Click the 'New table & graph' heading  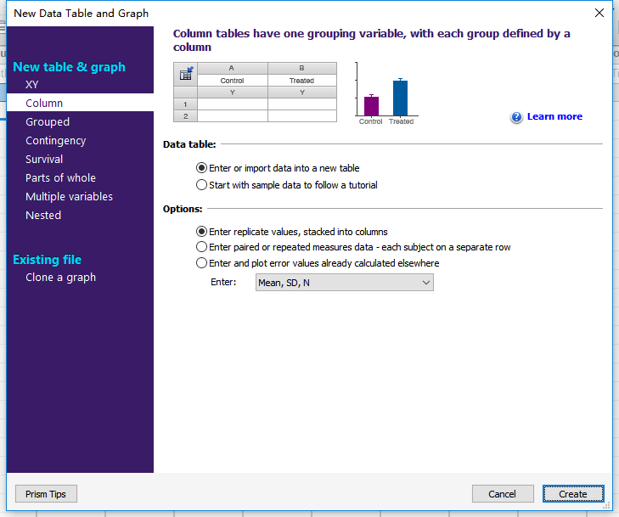[x=69, y=67]
